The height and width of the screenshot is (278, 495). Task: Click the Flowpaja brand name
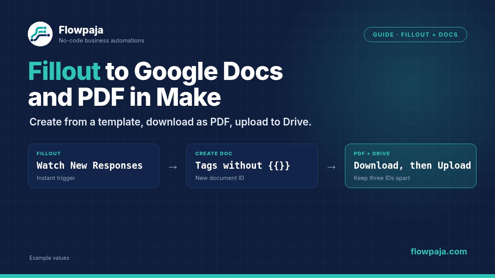click(81, 30)
